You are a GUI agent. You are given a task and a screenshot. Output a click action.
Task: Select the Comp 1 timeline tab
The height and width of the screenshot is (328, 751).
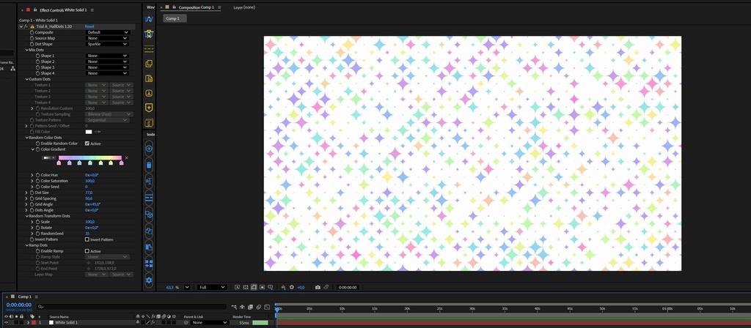tap(24, 297)
